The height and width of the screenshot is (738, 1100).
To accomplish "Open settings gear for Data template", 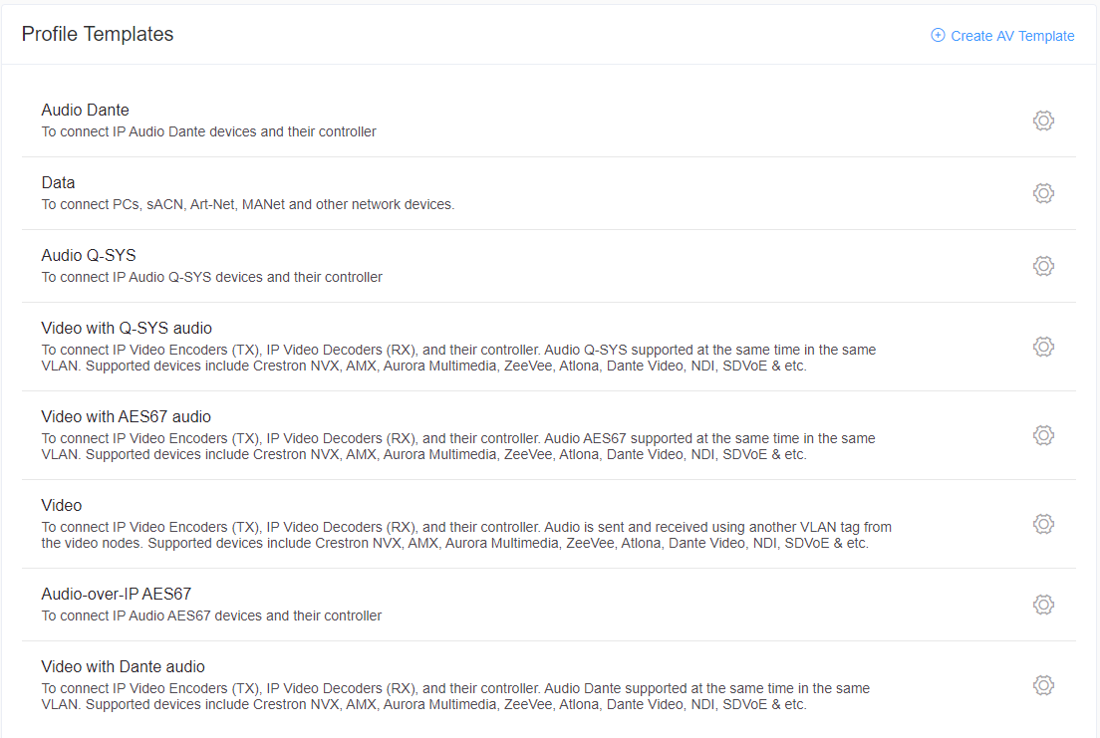I will pyautogui.click(x=1043, y=193).
